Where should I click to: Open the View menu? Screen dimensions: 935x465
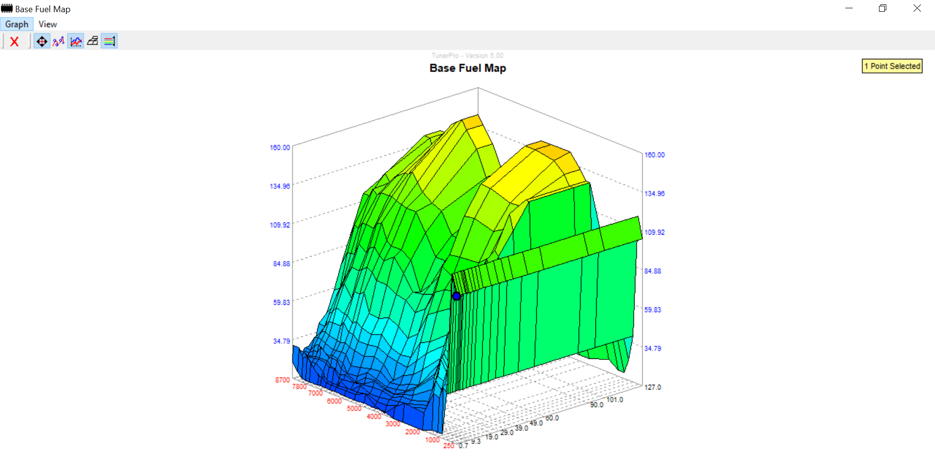48,24
